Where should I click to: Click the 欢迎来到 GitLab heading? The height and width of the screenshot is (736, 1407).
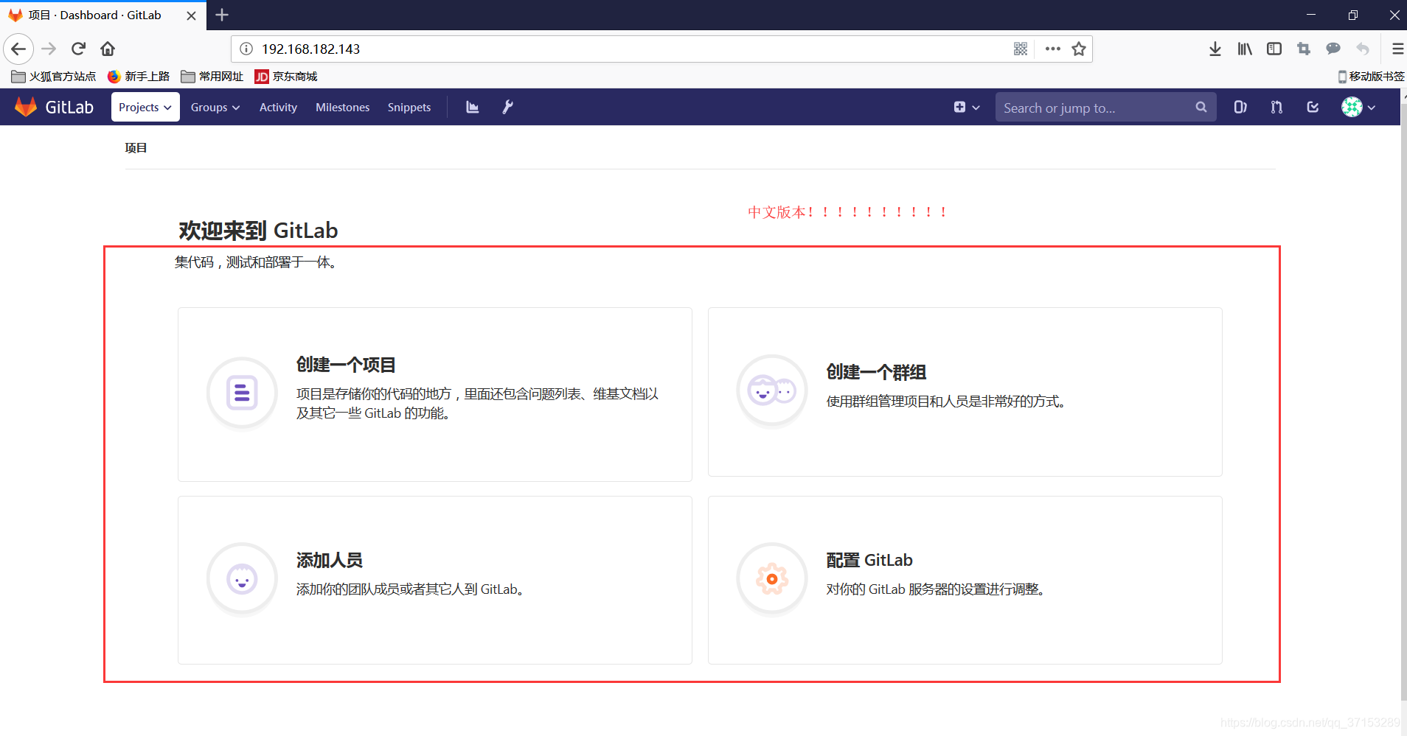[x=258, y=231]
